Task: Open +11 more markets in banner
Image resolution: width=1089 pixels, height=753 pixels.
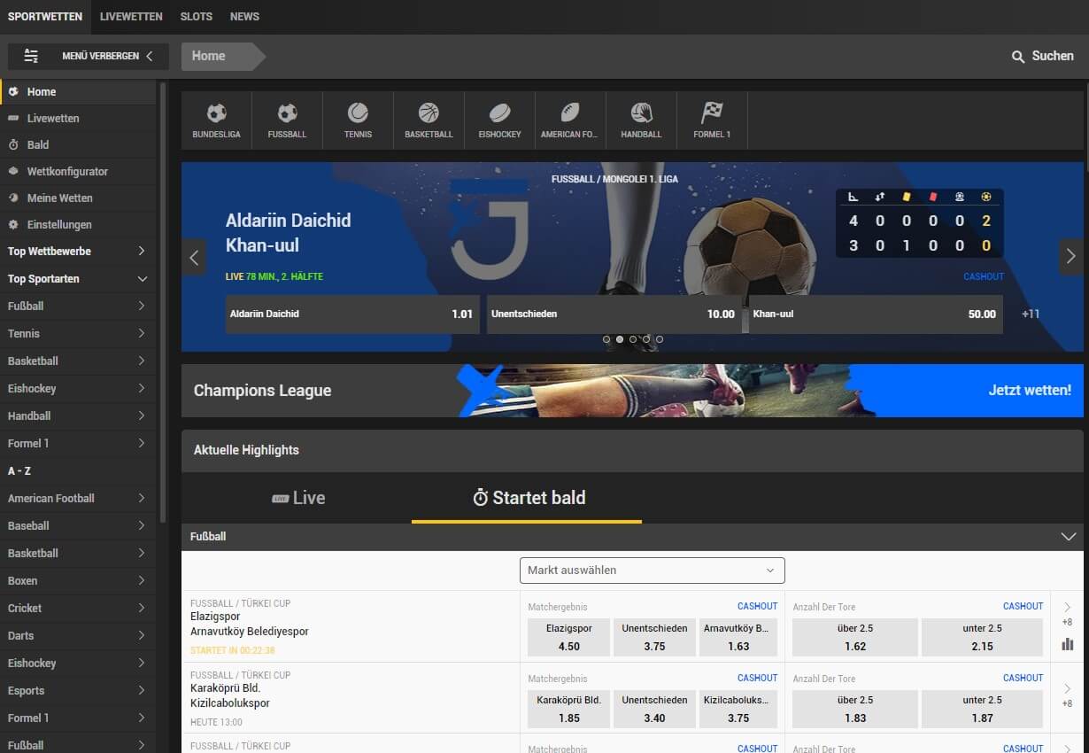Action: pyautogui.click(x=1031, y=314)
